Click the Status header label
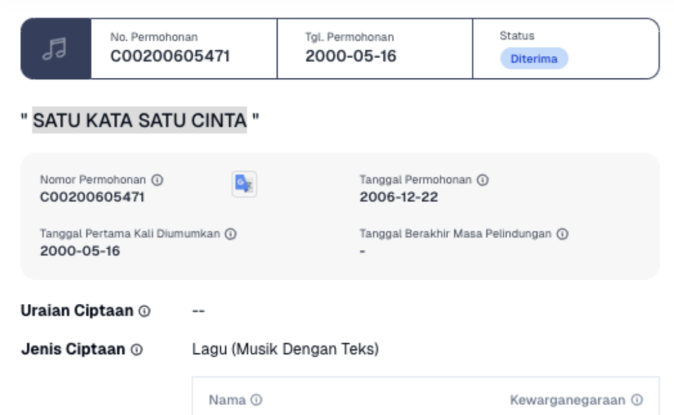 517,36
